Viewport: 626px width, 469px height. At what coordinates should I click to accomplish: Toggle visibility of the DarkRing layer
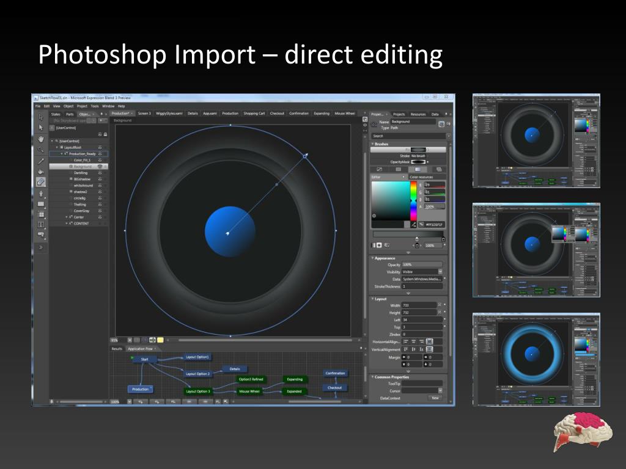coord(100,173)
